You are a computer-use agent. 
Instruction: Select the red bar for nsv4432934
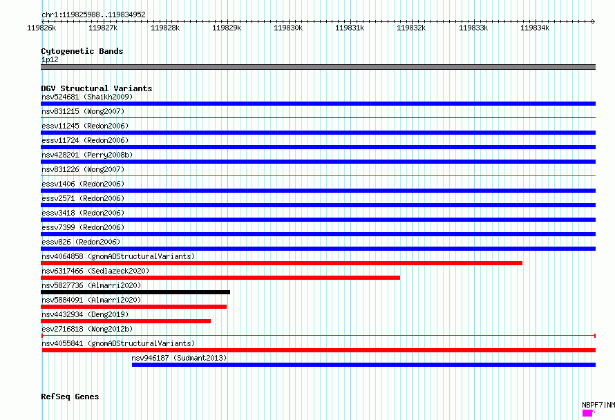[x=126, y=321]
